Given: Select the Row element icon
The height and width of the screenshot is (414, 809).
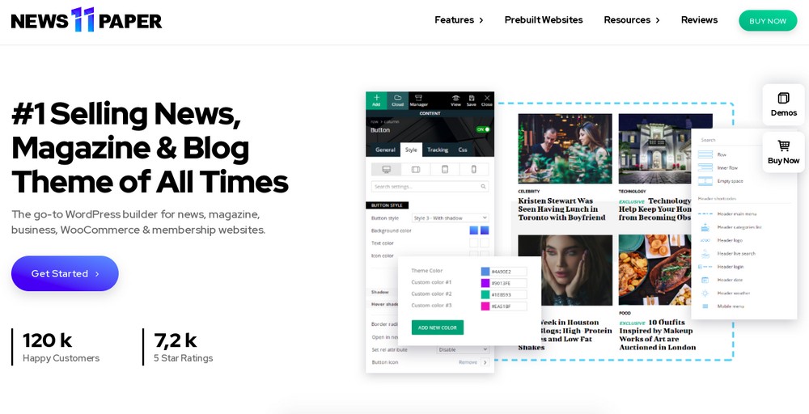Looking at the screenshot, I should [705, 154].
